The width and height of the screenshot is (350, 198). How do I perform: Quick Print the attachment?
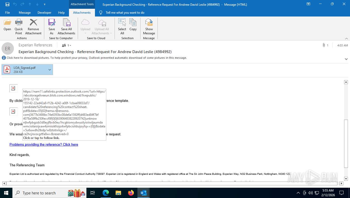[19, 27]
